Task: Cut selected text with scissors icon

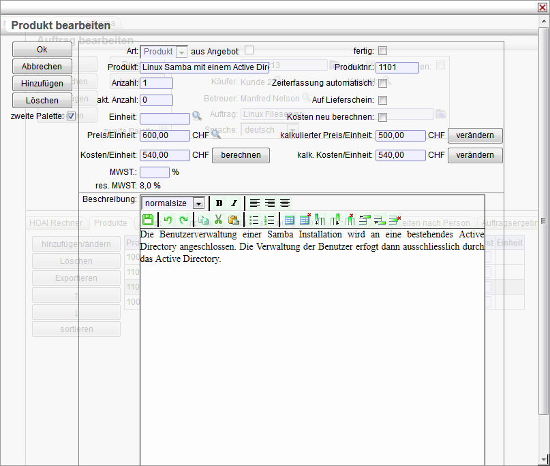Action: [218, 220]
